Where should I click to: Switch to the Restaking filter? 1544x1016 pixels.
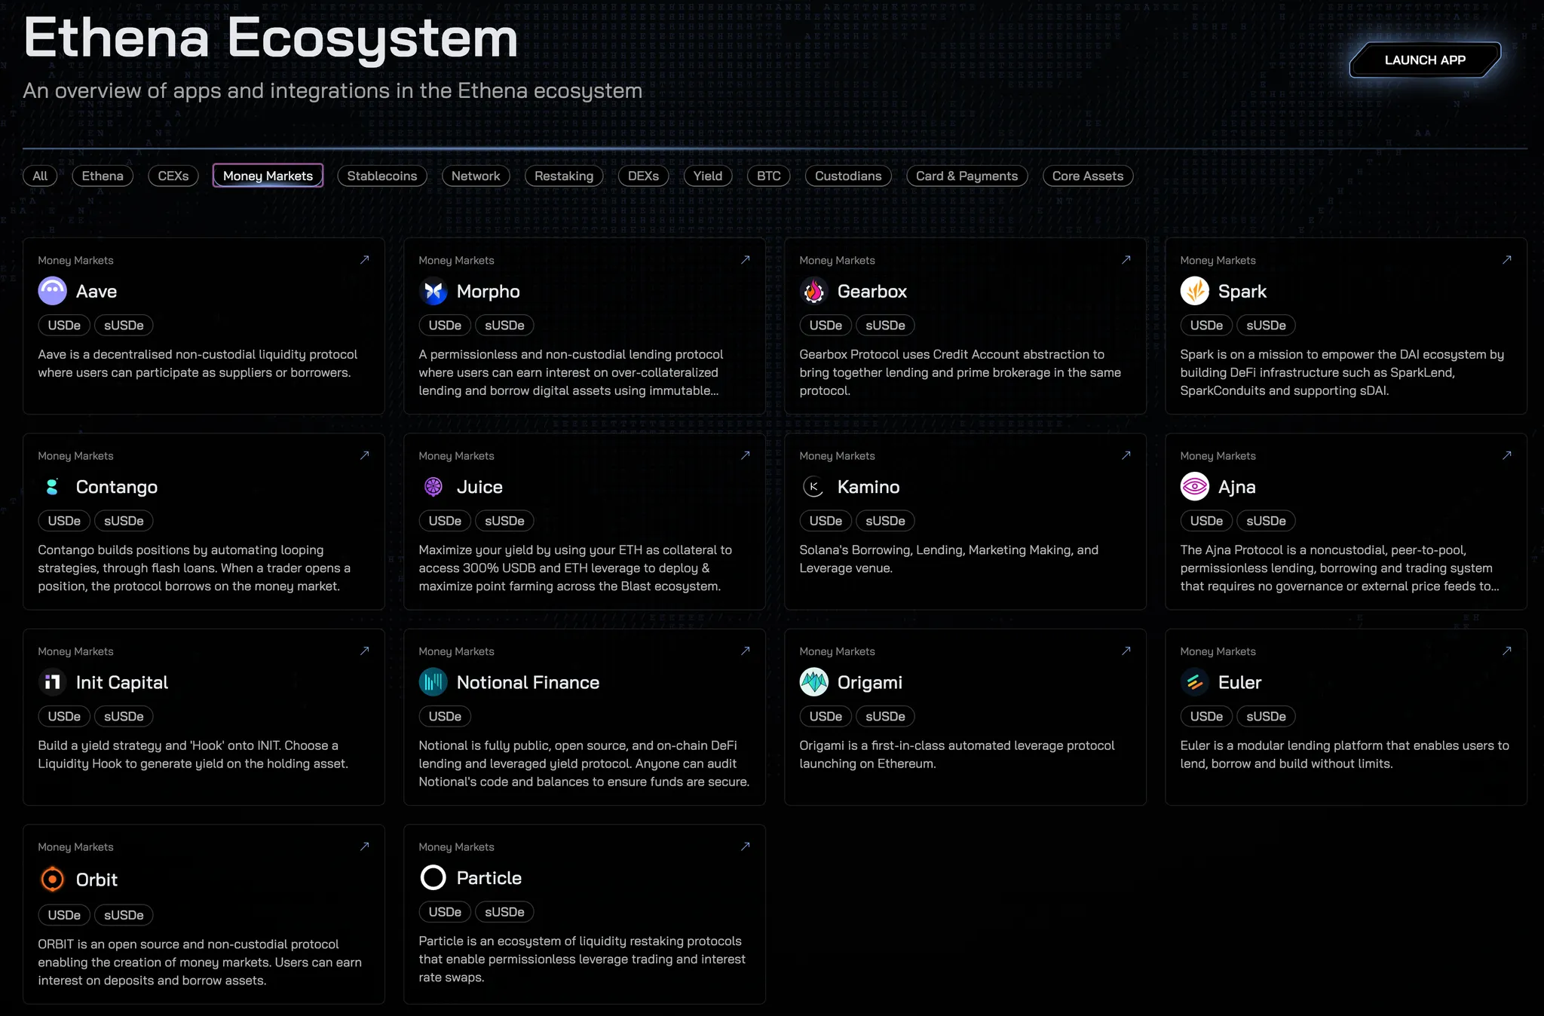564,176
